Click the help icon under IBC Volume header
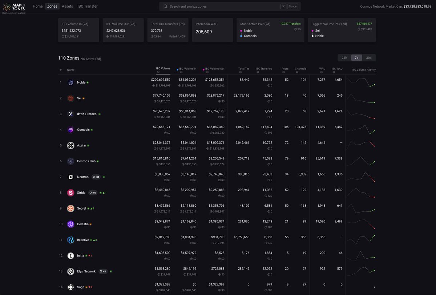This screenshot has height=295, width=436. (x=158, y=72)
